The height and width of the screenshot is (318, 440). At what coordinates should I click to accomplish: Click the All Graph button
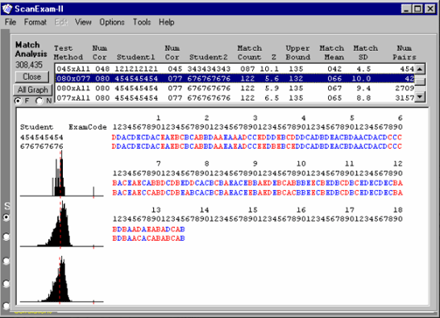click(x=33, y=89)
